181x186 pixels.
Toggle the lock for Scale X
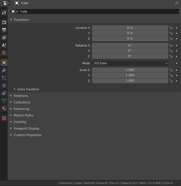[171, 70]
